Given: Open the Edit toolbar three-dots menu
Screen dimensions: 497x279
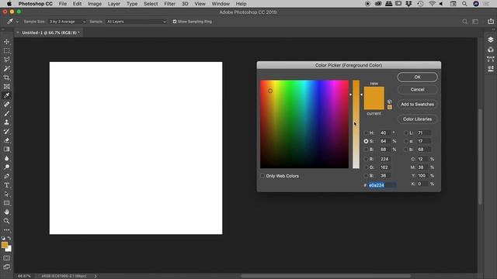Looking at the screenshot, I should click(x=7, y=230).
